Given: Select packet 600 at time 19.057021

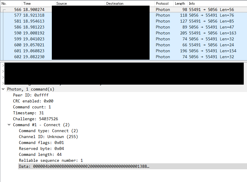Looking at the screenshot, I should pyautogui.click(x=123, y=45).
